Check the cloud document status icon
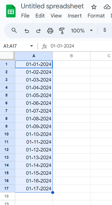112x205 pixels. [107, 7]
